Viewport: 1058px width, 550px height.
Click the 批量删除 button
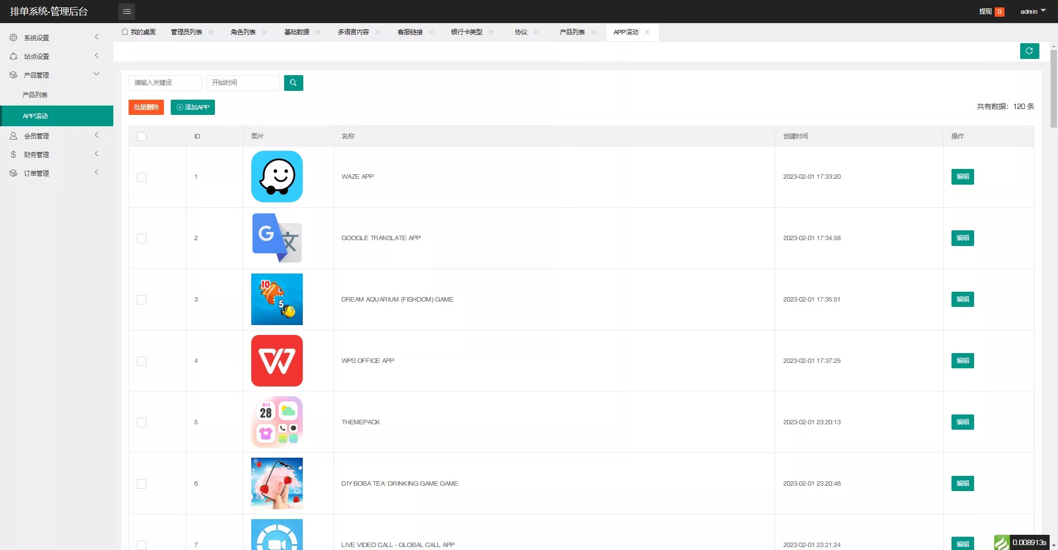click(x=146, y=108)
